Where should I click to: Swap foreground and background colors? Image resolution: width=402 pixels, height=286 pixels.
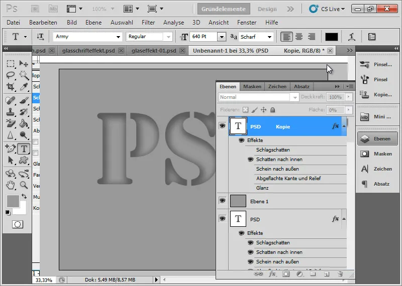[x=24, y=196]
